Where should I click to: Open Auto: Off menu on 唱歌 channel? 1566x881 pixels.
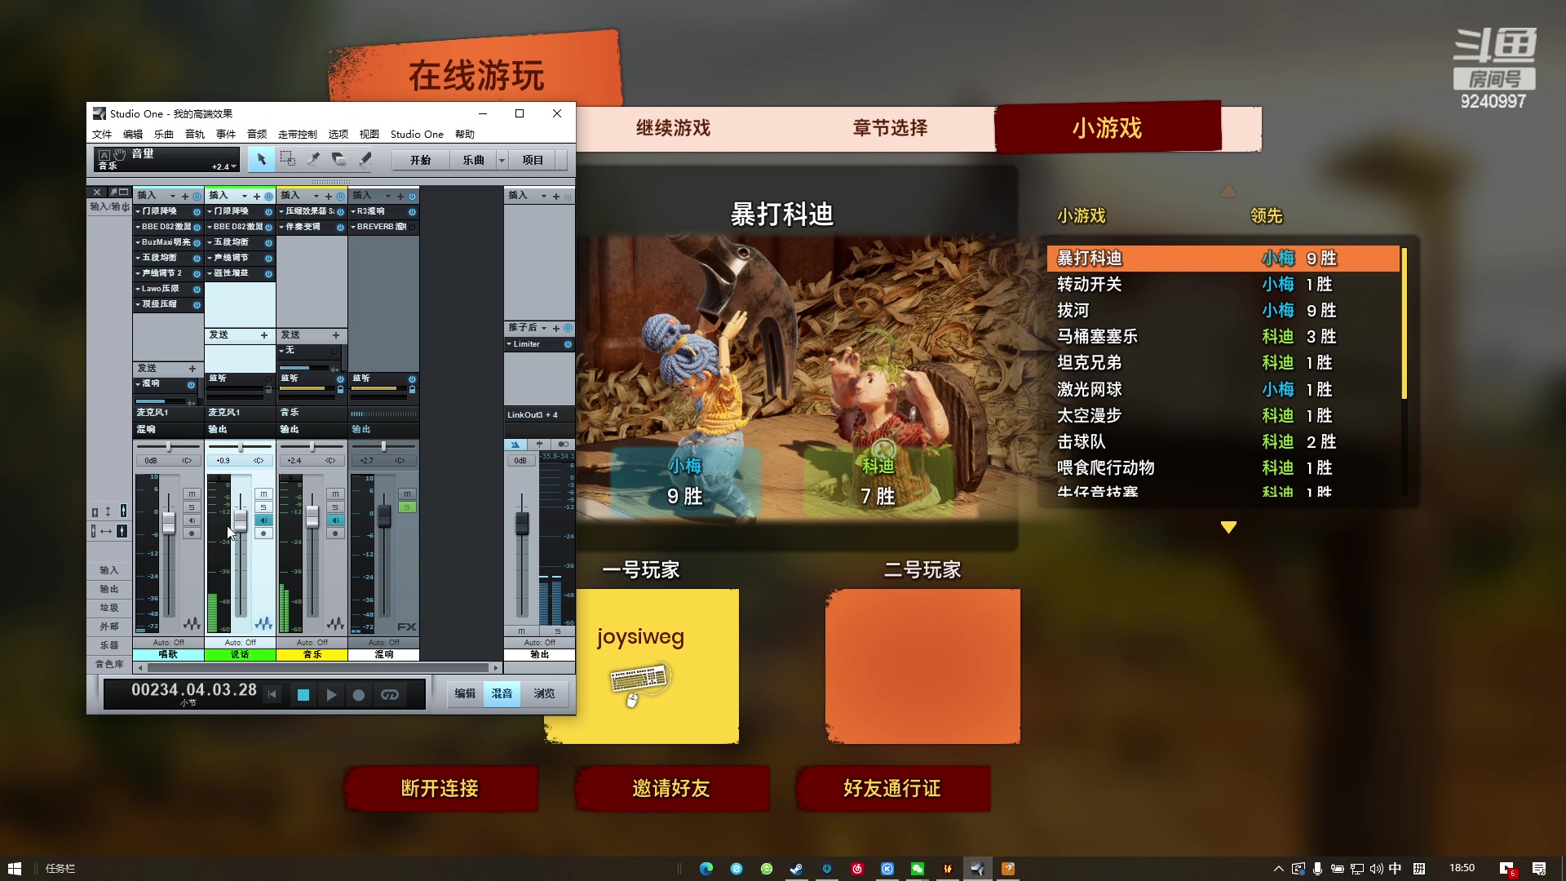coord(168,643)
